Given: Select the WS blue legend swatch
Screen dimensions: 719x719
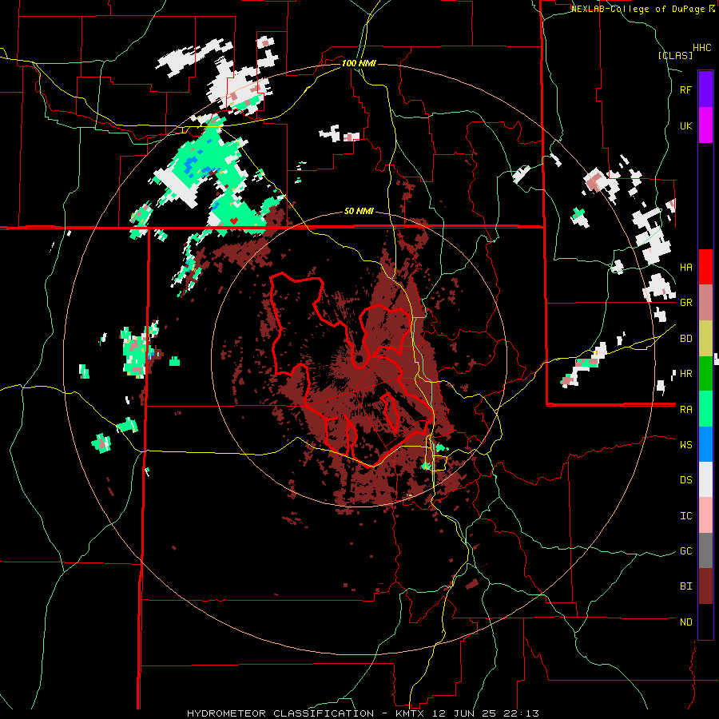Looking at the screenshot, I should click(705, 444).
